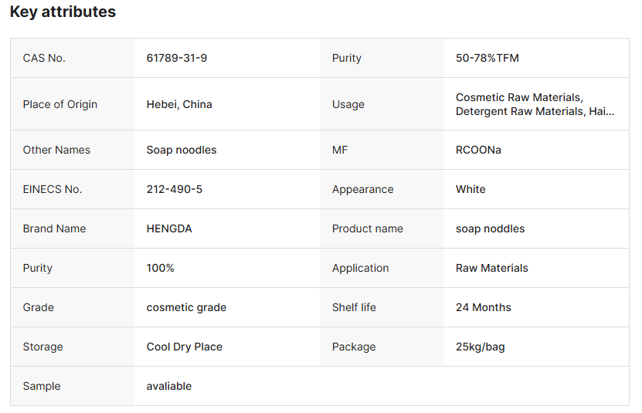The height and width of the screenshot is (413, 642).
Task: Click the "Other Names" attribute label
Action: tap(56, 150)
